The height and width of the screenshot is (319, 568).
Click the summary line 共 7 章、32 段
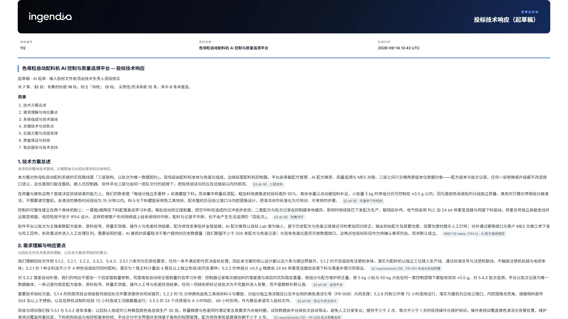[105, 87]
